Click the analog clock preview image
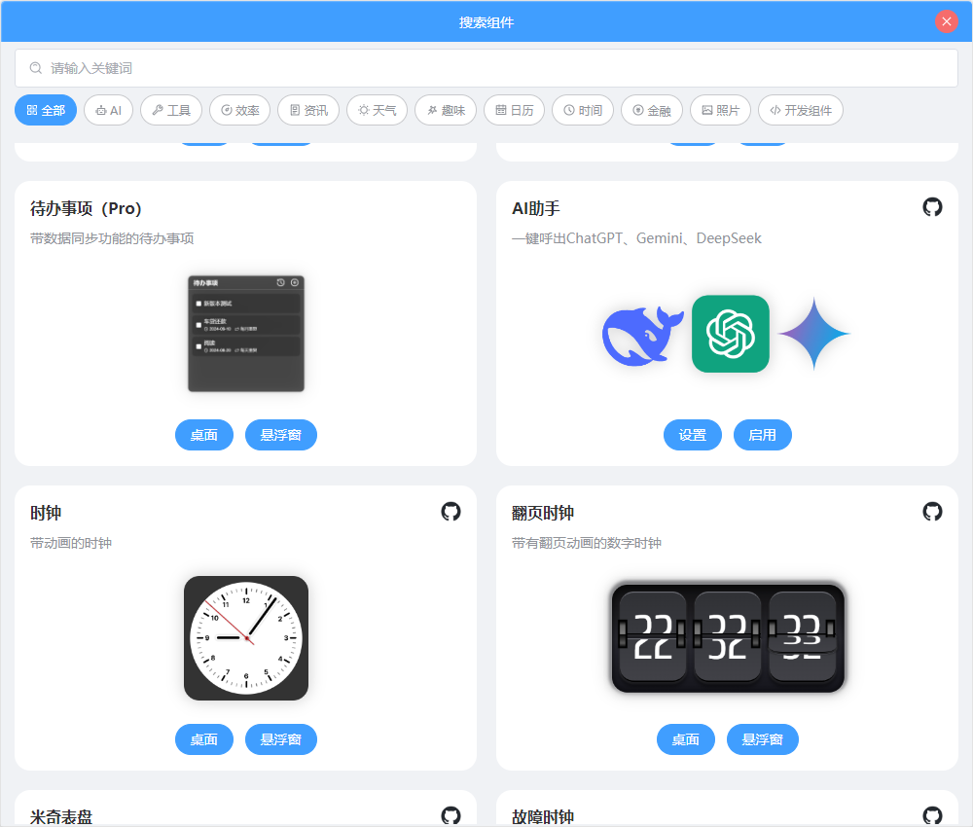973x827 pixels. (246, 638)
